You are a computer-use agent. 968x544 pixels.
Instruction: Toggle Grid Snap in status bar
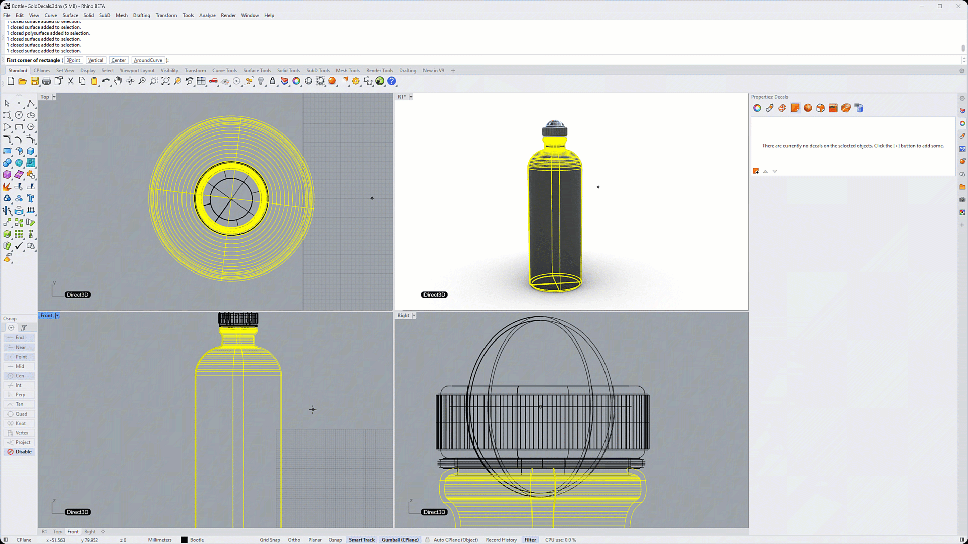(270, 540)
